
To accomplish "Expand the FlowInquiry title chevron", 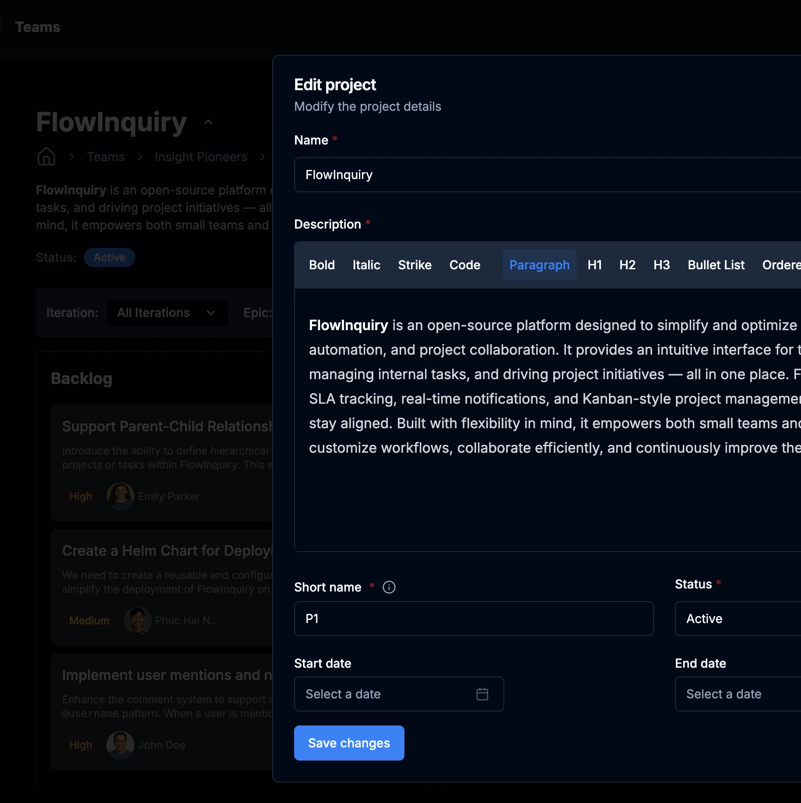I will pos(208,122).
